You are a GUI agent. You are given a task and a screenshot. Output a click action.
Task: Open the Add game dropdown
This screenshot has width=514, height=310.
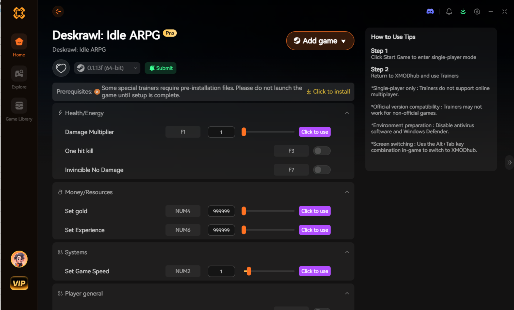[320, 41]
